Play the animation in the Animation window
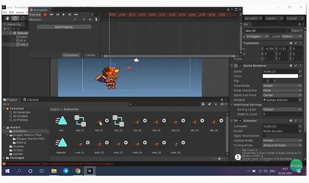309x183 pixels. (x=64, y=14)
